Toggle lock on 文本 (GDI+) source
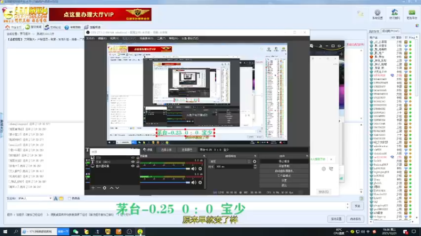Image resolution: width=421 pixels, height=236 pixels. pyautogui.click(x=138, y=162)
